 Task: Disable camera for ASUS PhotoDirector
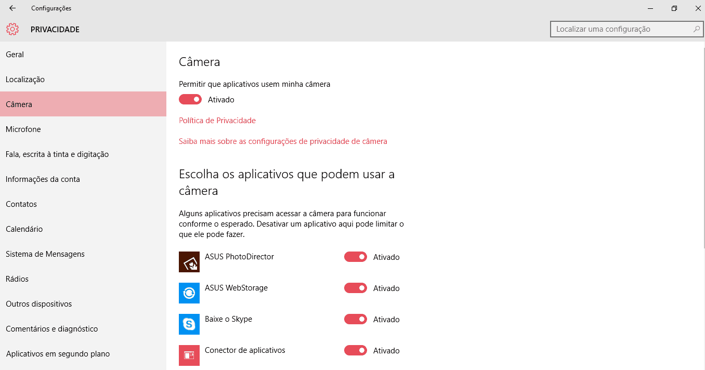356,257
